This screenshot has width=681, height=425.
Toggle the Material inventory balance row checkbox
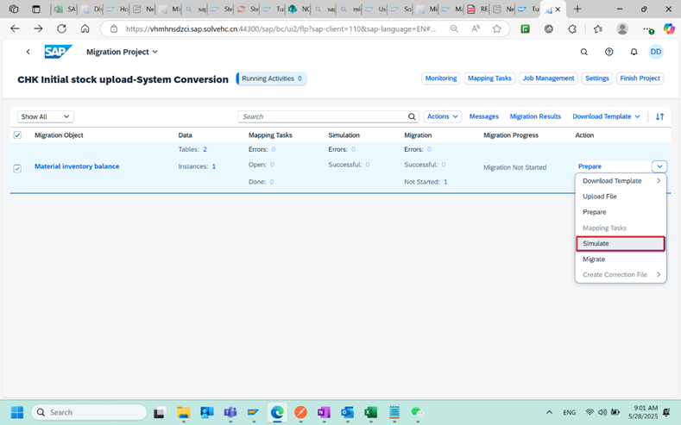[17, 168]
